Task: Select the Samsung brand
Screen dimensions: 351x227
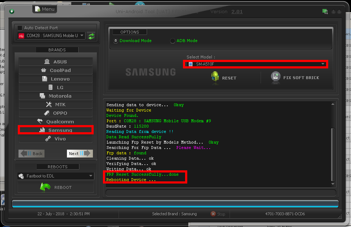Action: [x=56, y=130]
